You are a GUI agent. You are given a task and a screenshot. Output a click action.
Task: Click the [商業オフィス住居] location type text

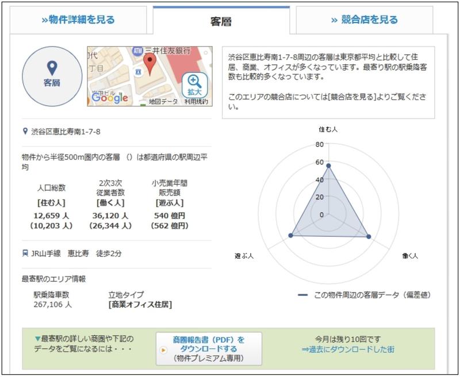coord(140,305)
